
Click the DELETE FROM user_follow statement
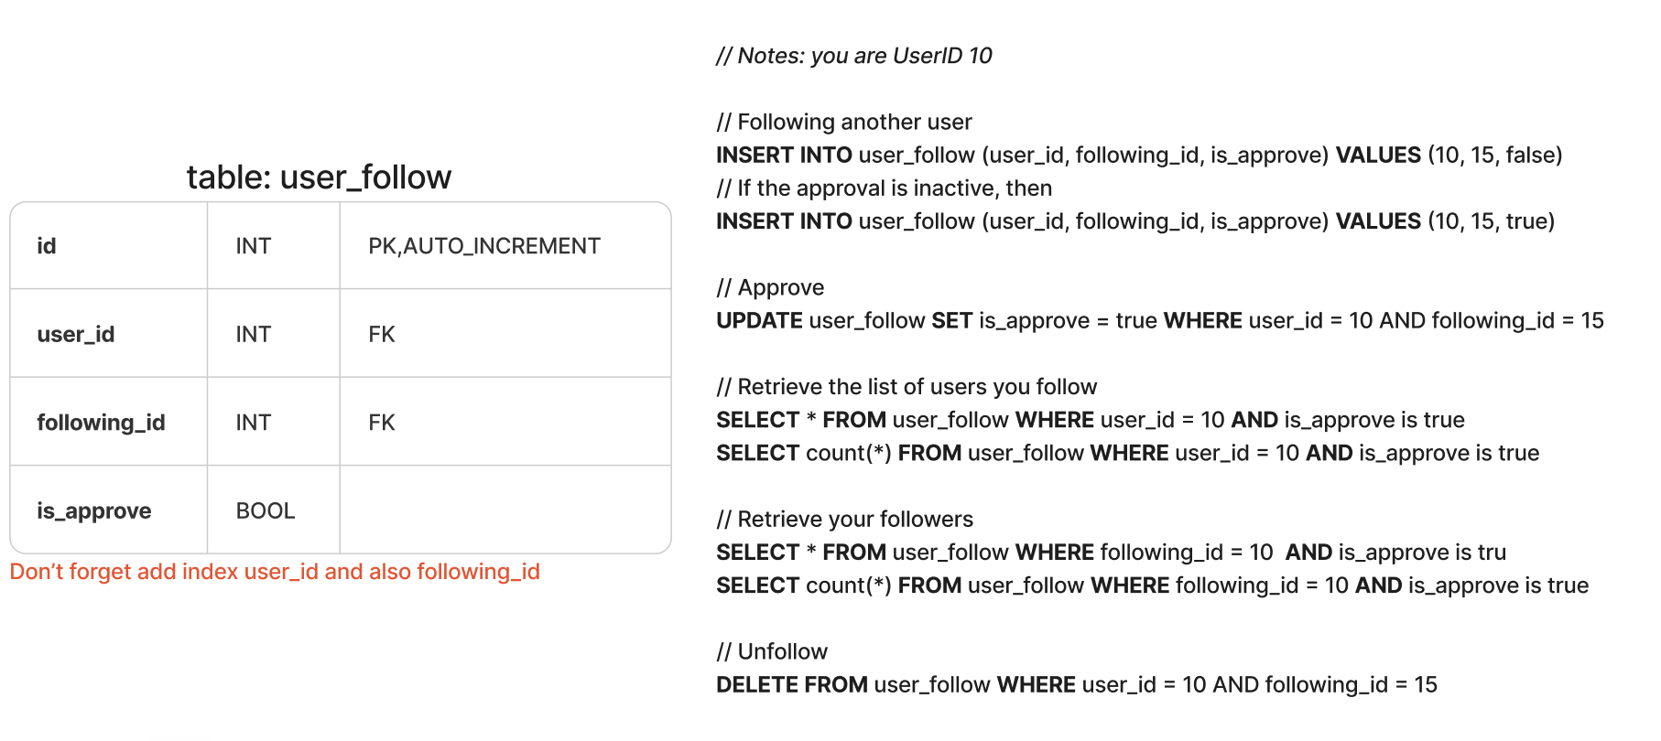point(1077,684)
